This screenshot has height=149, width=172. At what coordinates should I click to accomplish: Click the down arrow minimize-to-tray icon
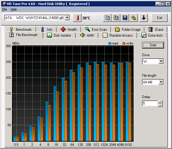(144, 18)
